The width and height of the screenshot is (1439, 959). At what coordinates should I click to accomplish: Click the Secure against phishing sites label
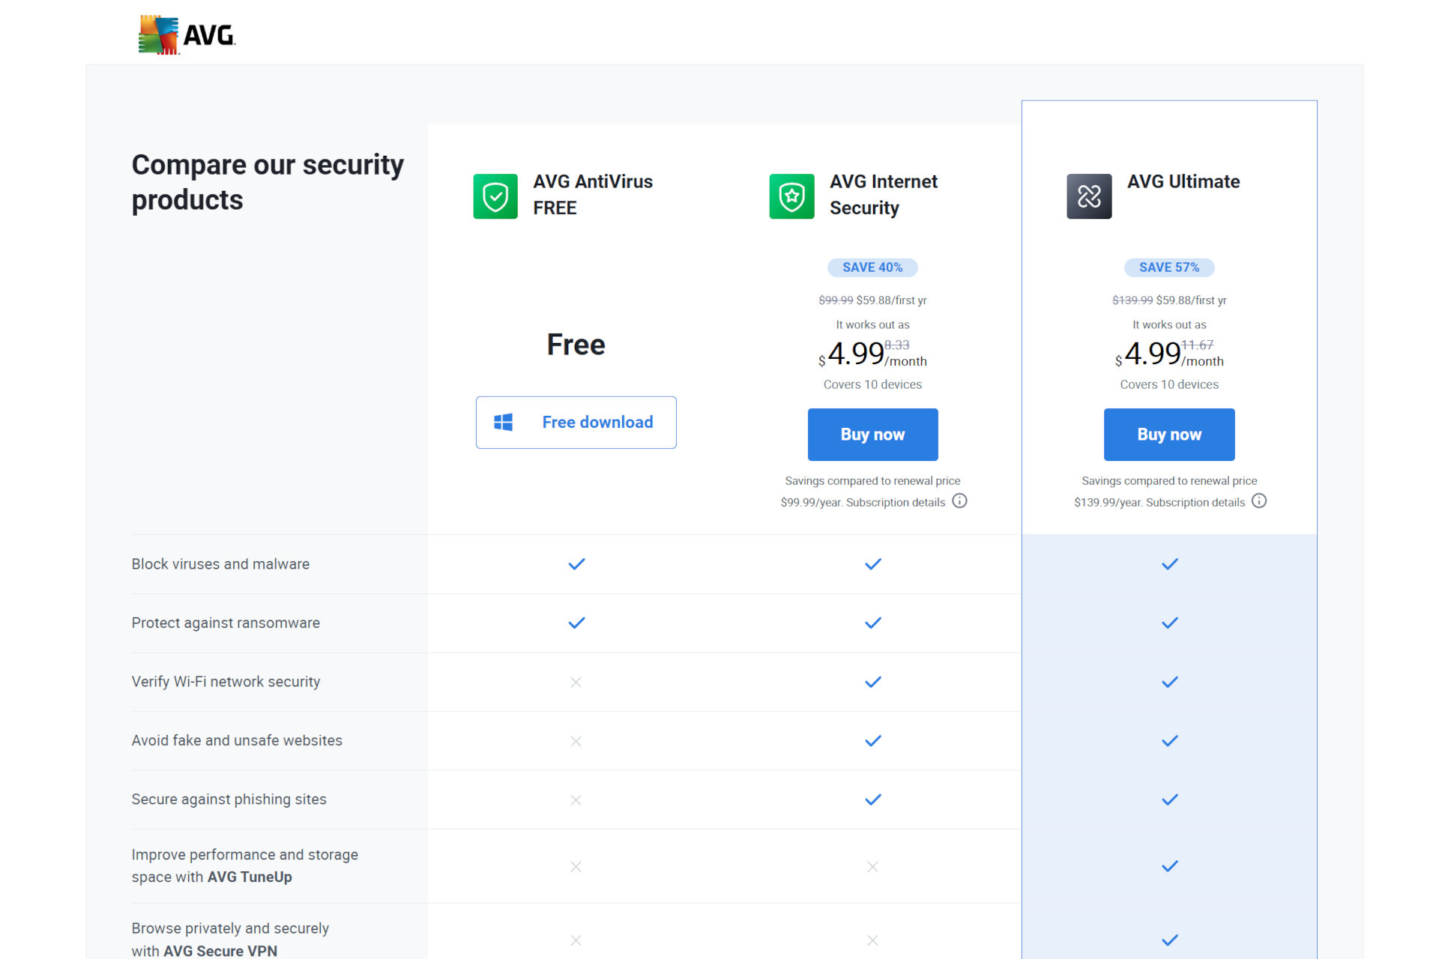tap(229, 799)
